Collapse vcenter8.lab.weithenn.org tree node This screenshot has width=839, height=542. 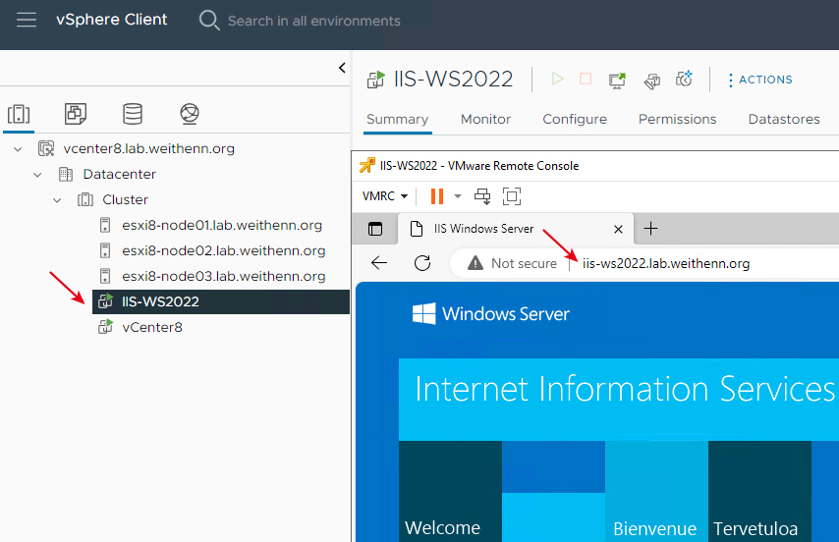[18, 149]
